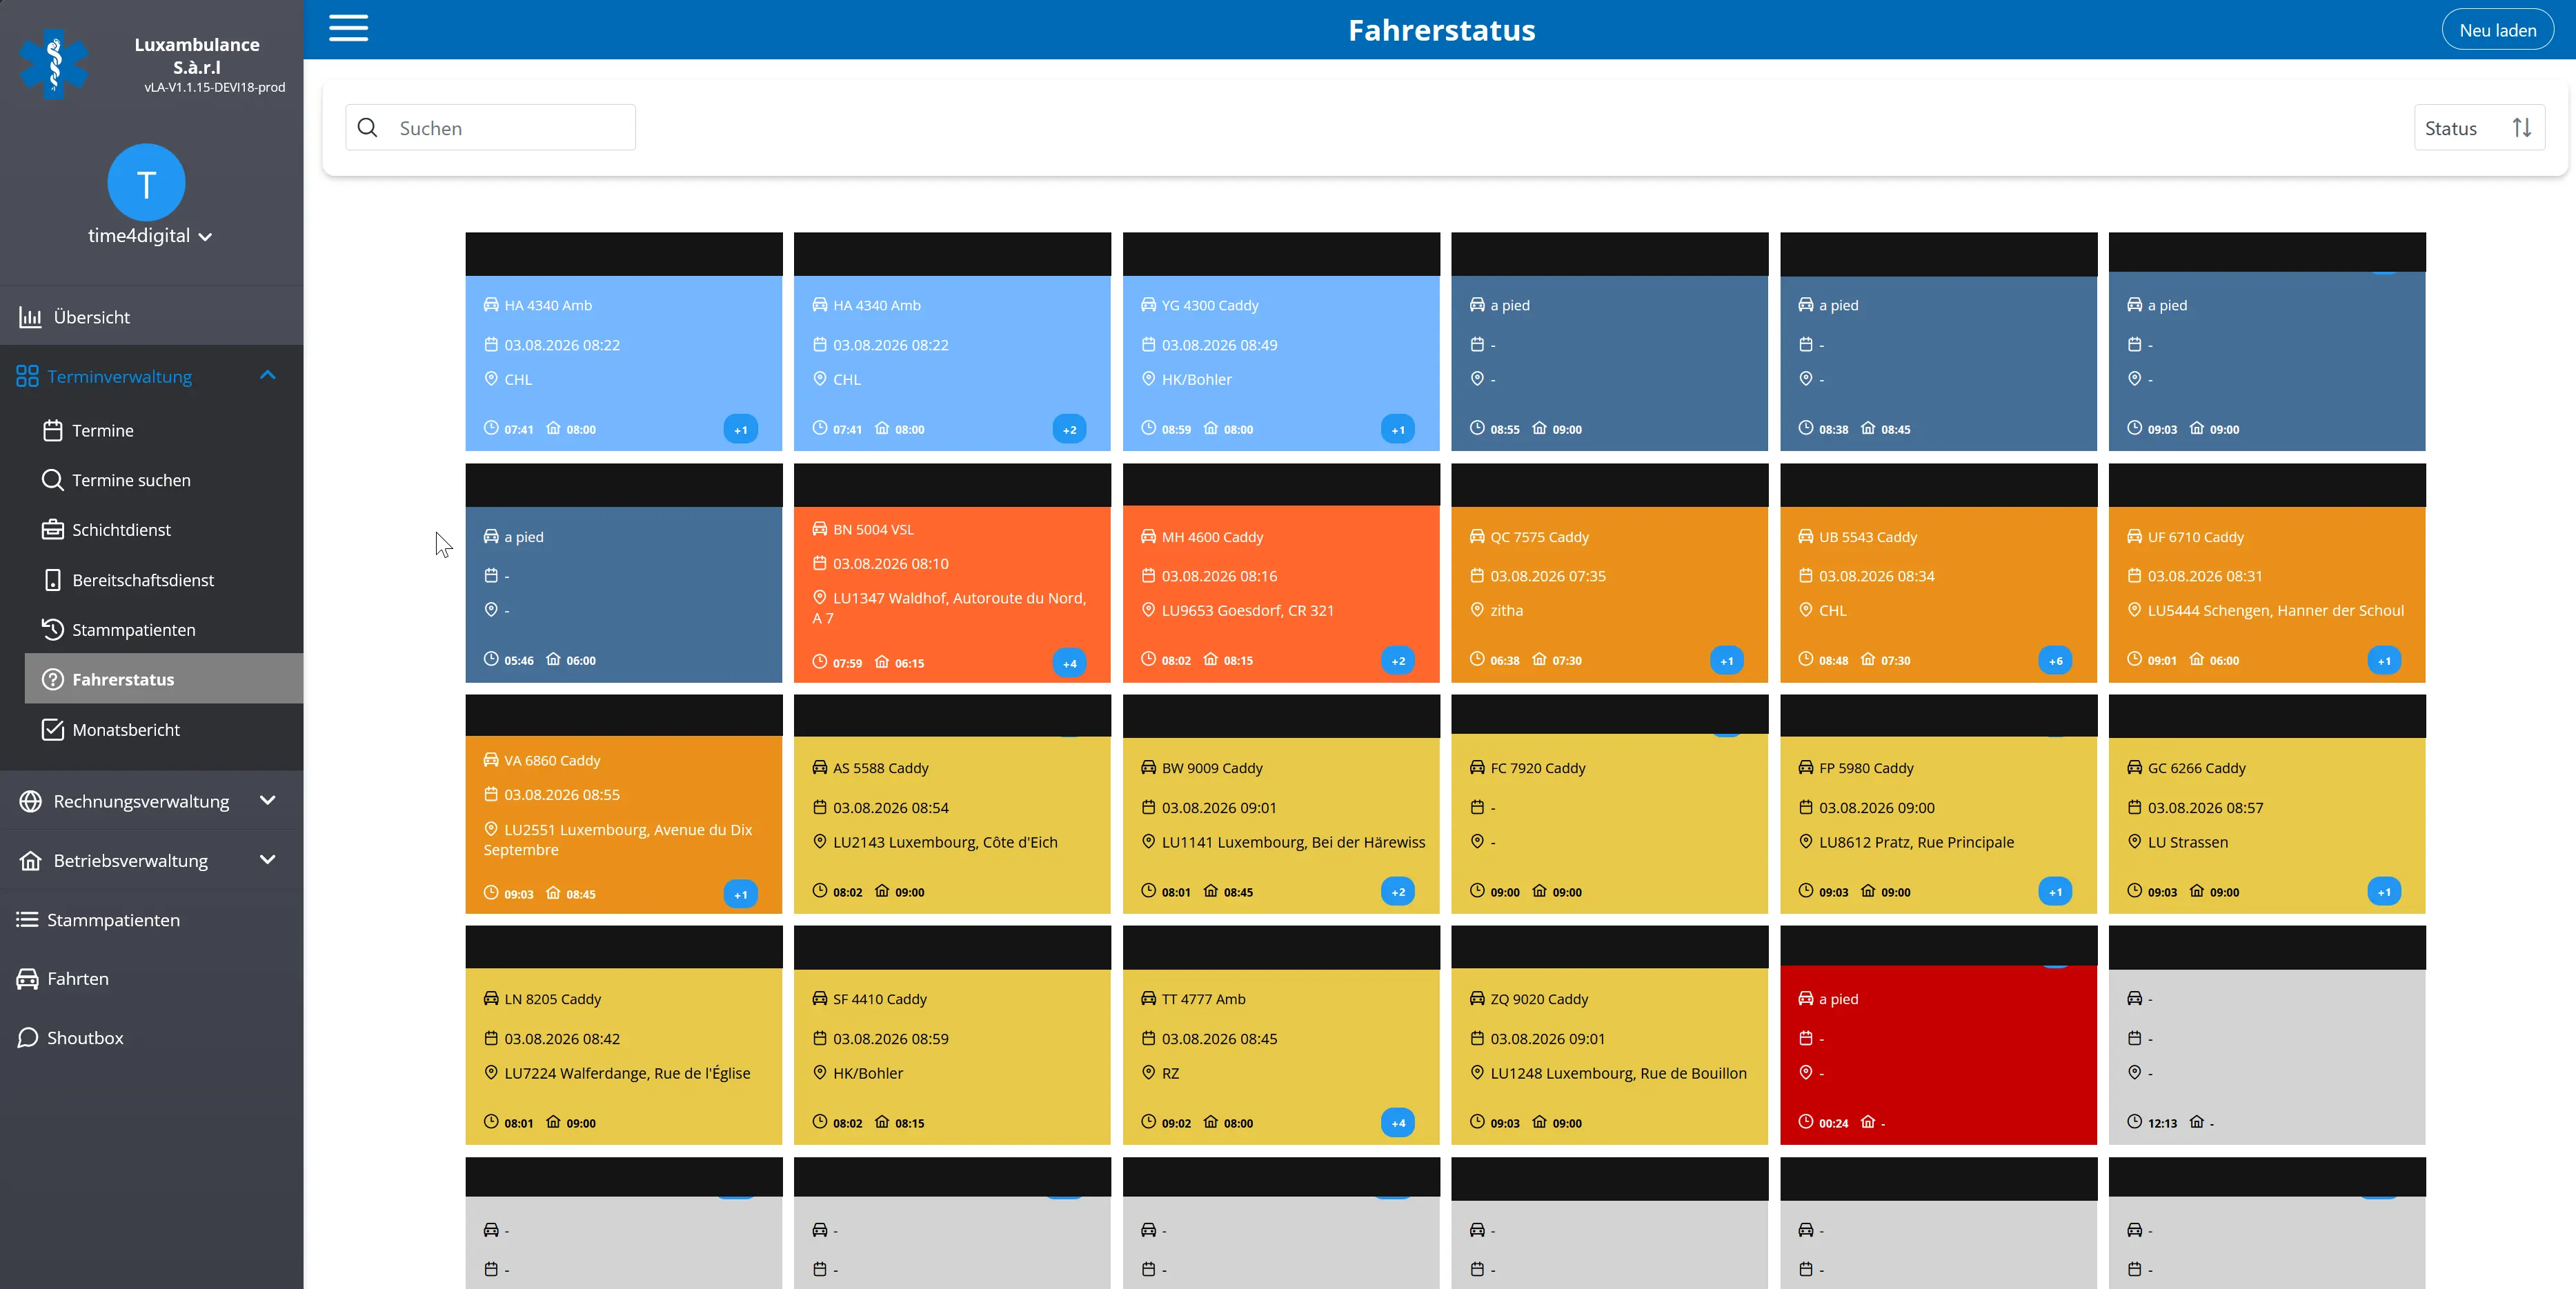Screen dimensions: 2576x1289
Task: Click the Termine calendar icon
Action: (53, 430)
